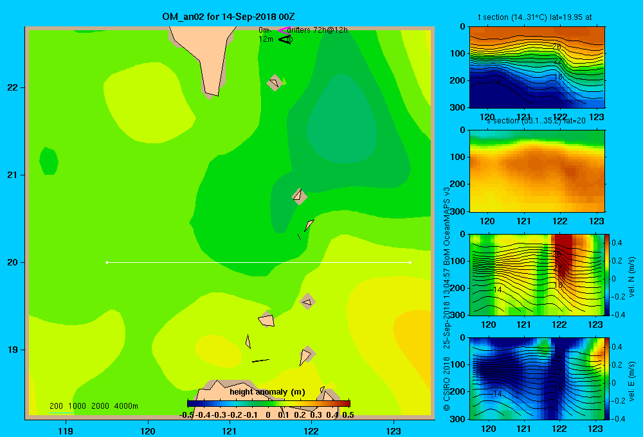The image size is (643, 437).
Task: Select the east endpoint diamond of the white section line
Action: pyautogui.click(x=410, y=262)
